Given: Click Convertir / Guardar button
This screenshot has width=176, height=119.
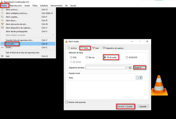Looking at the screenshot, I should 125,106.
